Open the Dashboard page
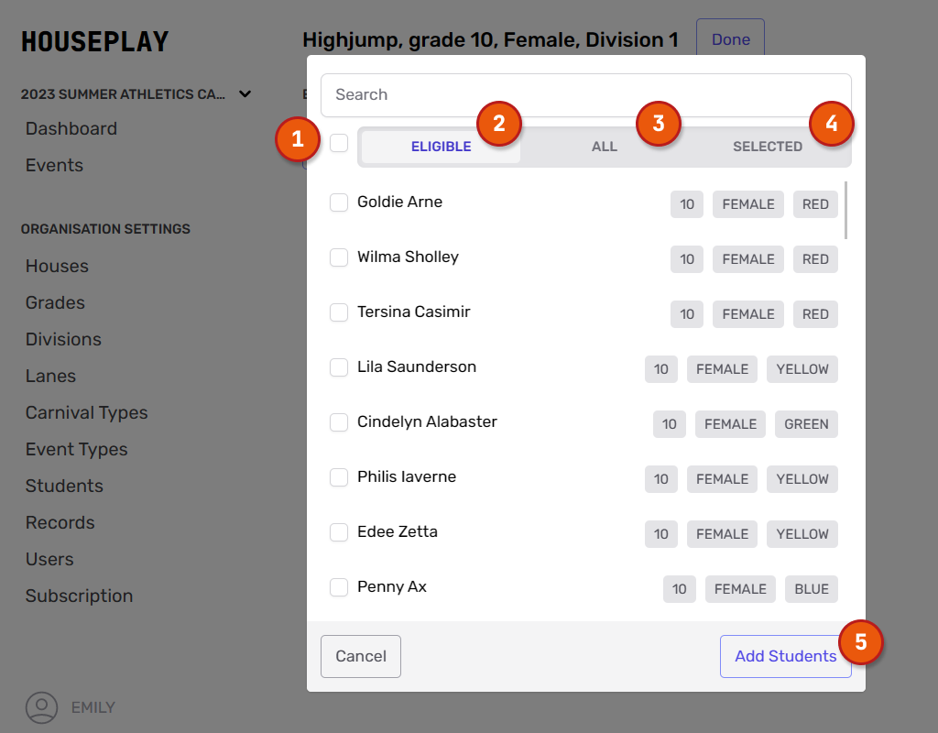Screen dimensions: 938x733 (x=71, y=129)
